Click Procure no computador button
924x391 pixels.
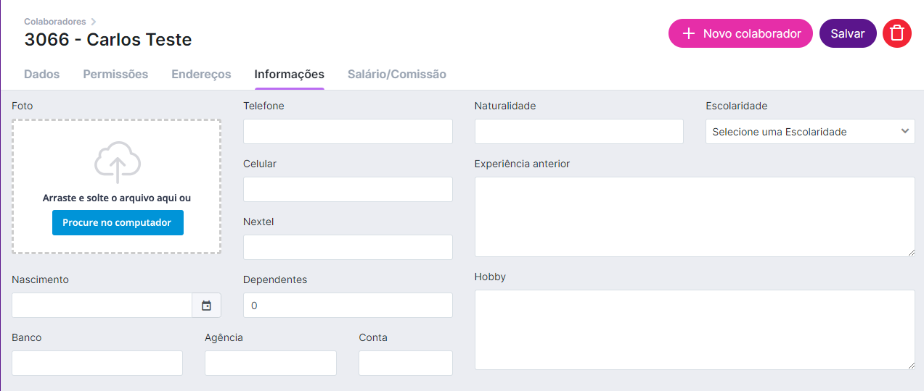[118, 222]
